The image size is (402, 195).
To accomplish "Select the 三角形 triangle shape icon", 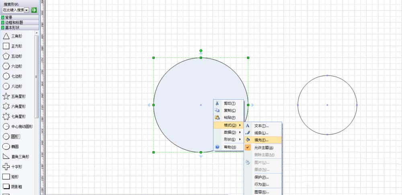I will tap(6, 36).
